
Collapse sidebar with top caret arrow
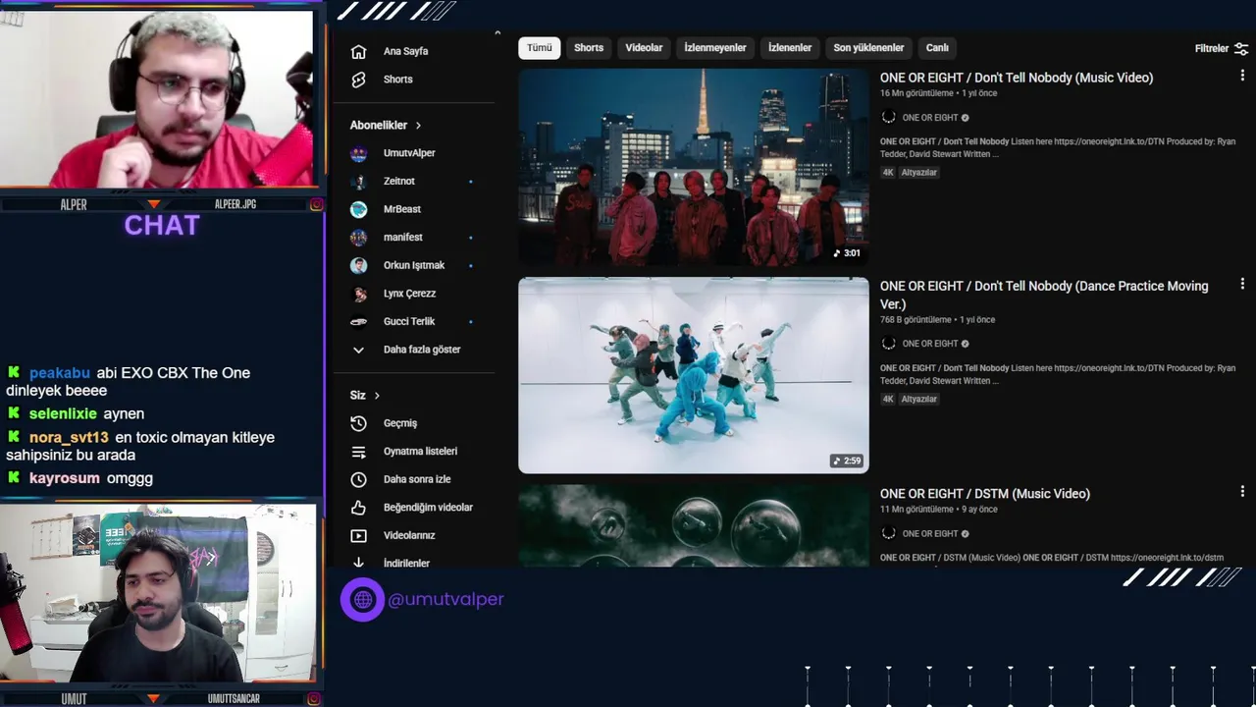coord(497,33)
